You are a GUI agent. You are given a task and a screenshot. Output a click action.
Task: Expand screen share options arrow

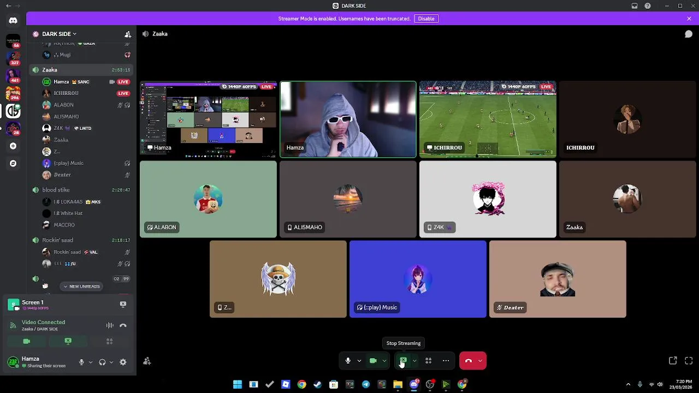pos(414,361)
